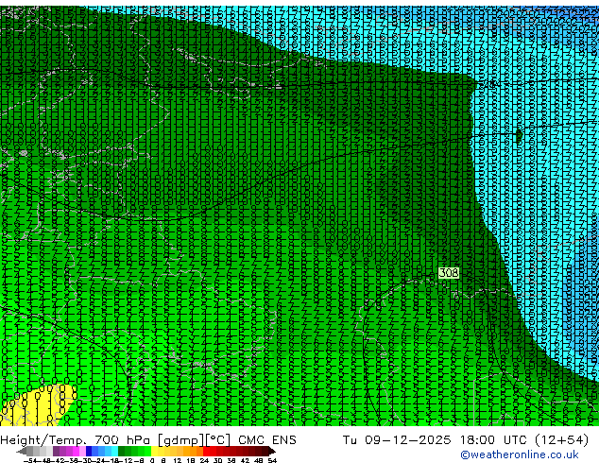Click the bright red swatch in legend
Image resolution: width=599 pixels, height=463 pixels.
[x=206, y=451]
